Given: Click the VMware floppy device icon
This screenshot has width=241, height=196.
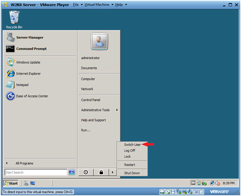Looking at the screenshot, I should 173,192.
